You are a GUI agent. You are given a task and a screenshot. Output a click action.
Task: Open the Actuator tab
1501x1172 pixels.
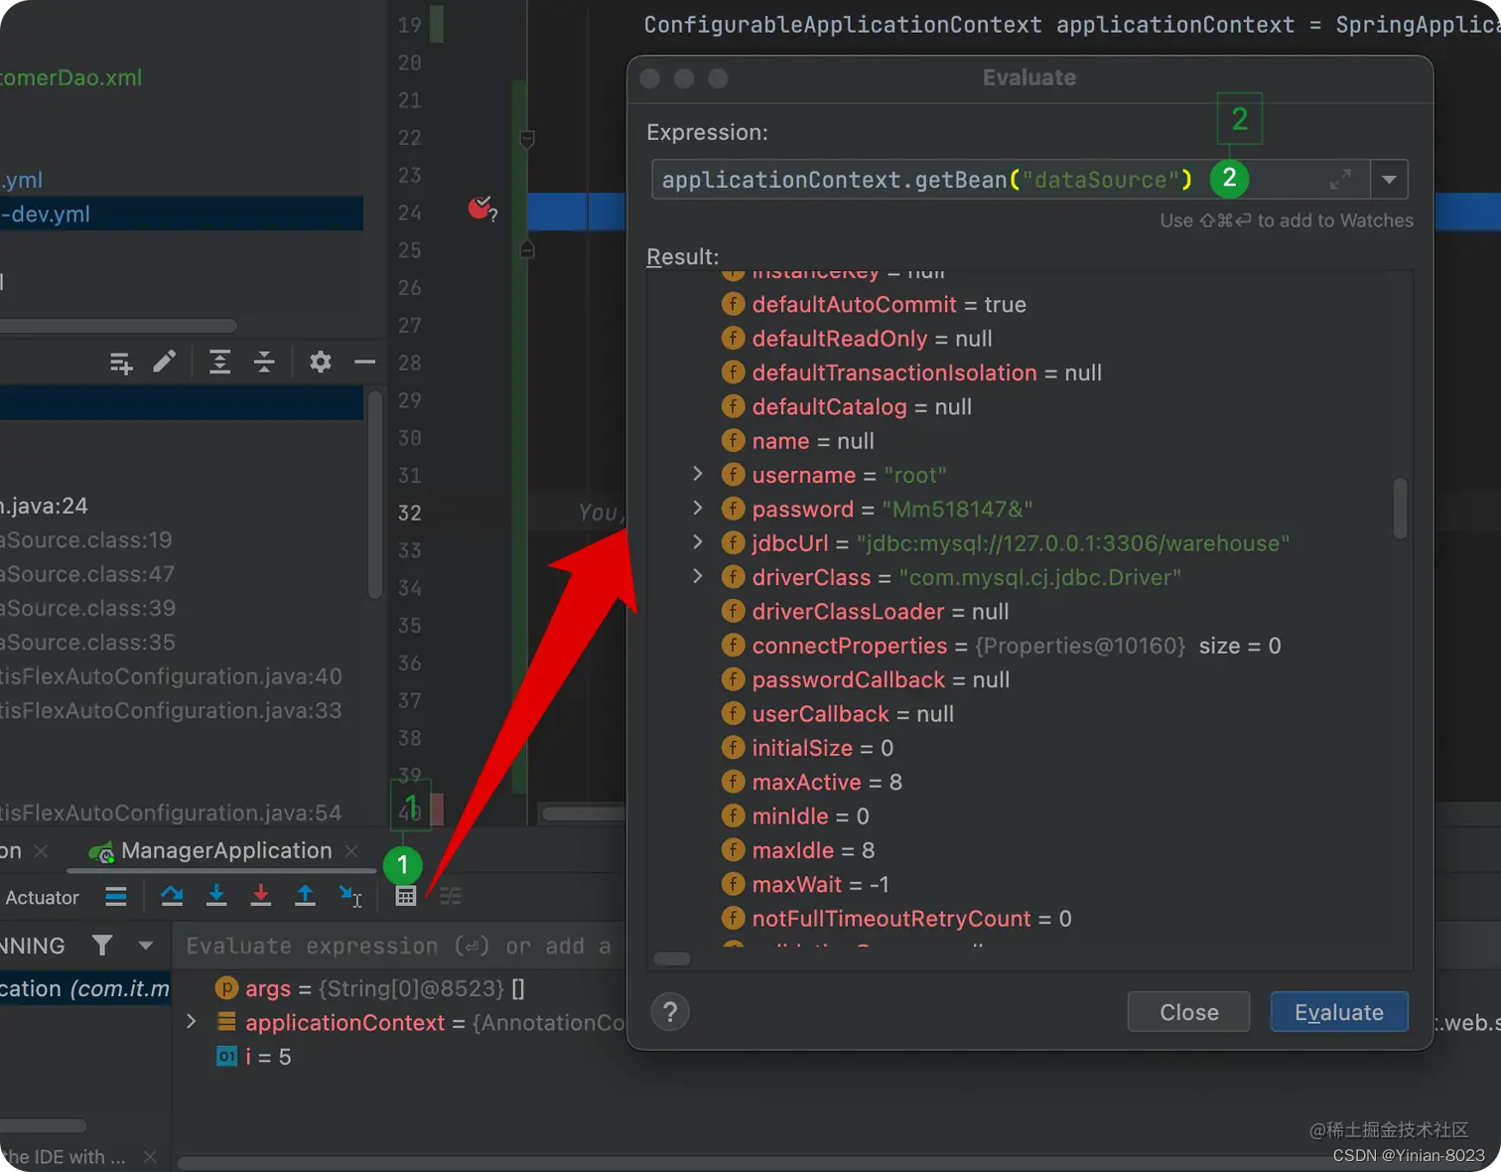[42, 897]
